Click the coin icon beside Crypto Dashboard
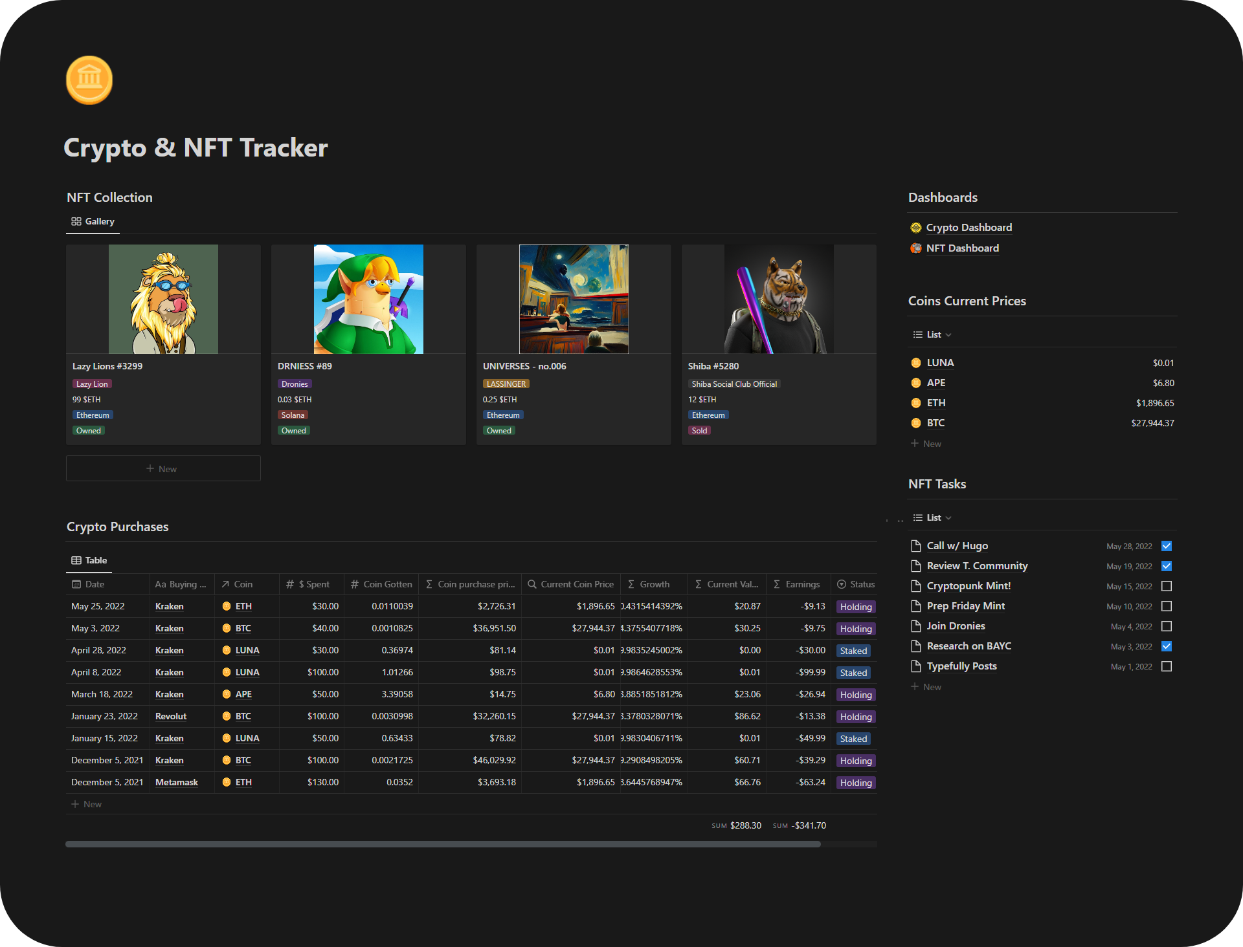This screenshot has height=947, width=1243. pos(915,227)
